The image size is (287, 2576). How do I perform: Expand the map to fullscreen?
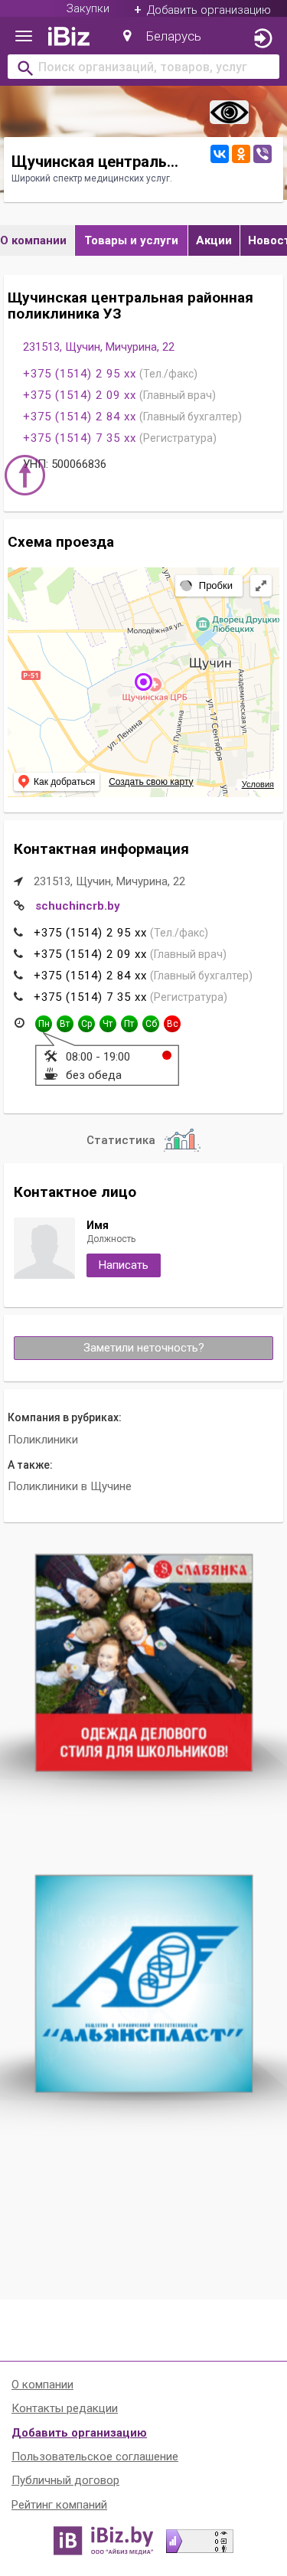coord(260,586)
